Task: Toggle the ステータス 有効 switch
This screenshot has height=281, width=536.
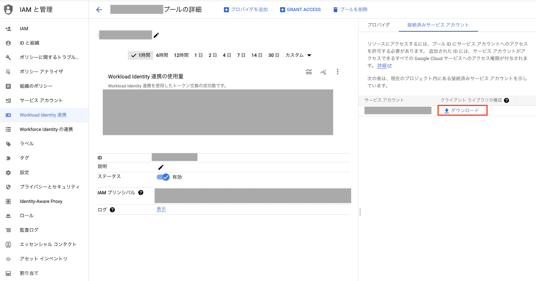Action: tap(163, 177)
